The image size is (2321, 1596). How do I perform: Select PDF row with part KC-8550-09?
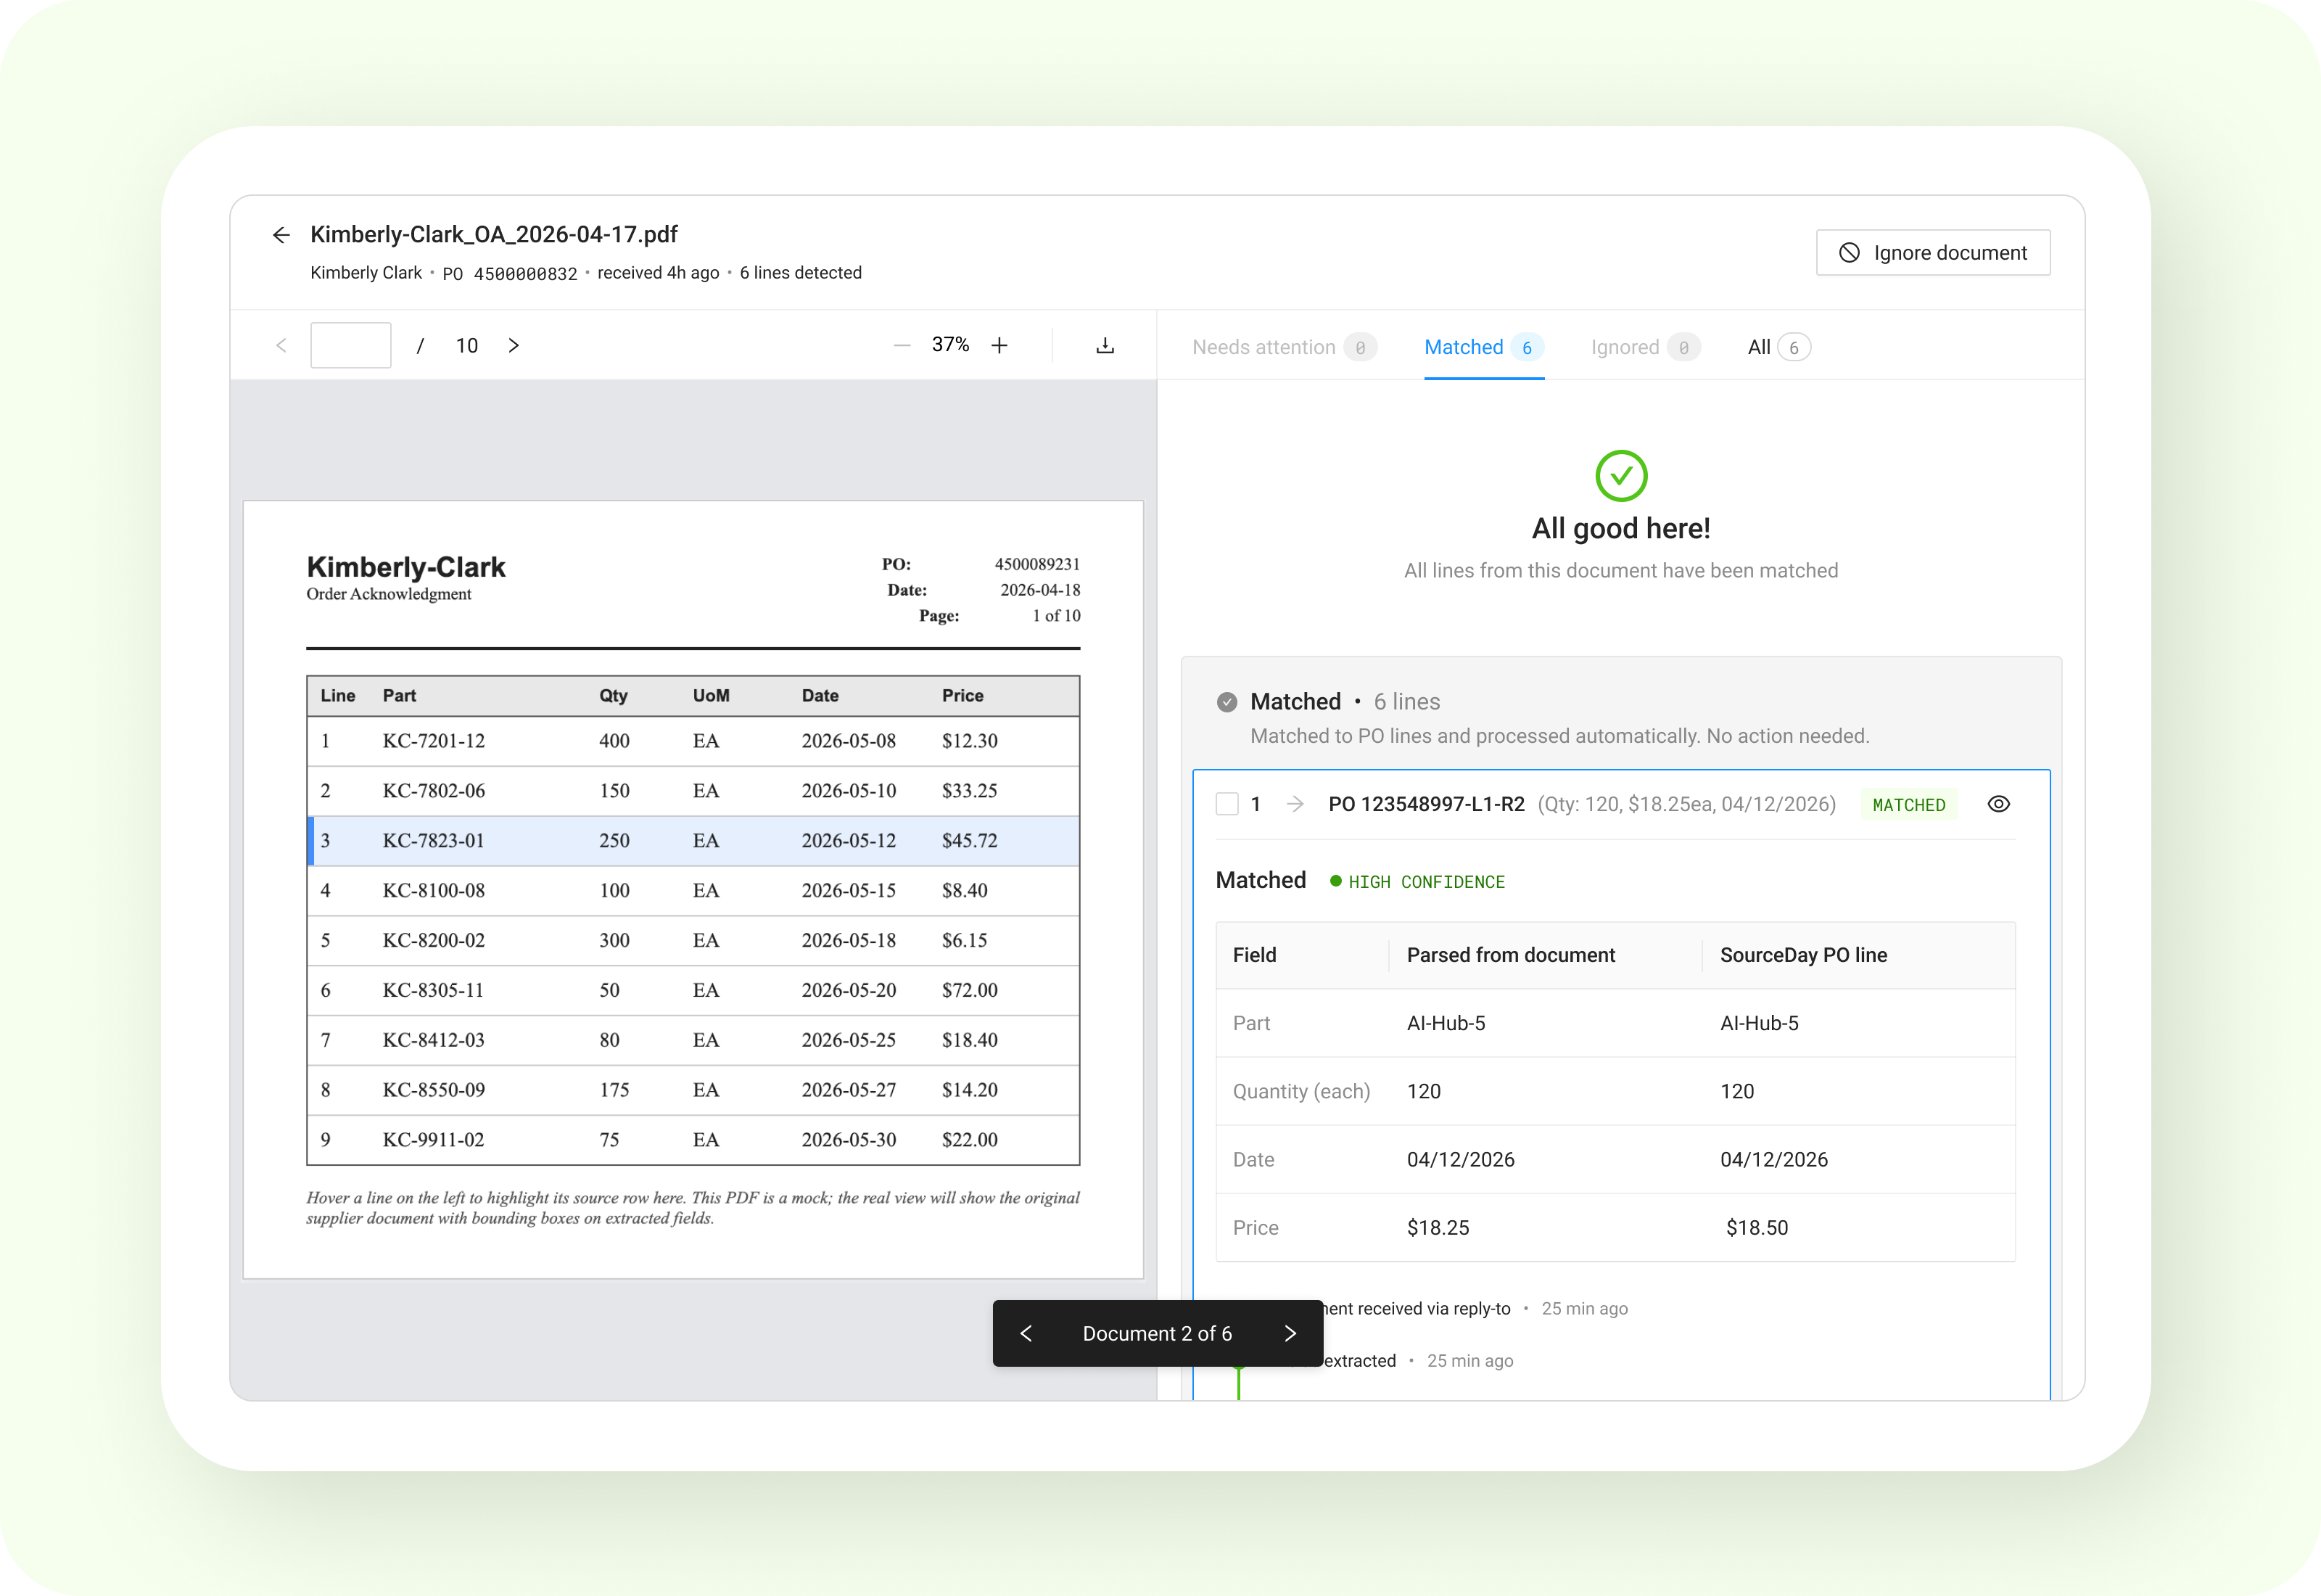tap(693, 1090)
